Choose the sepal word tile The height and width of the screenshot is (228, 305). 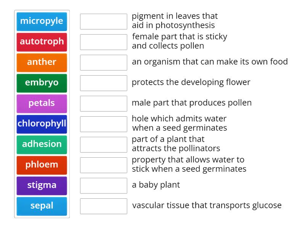[x=42, y=206]
